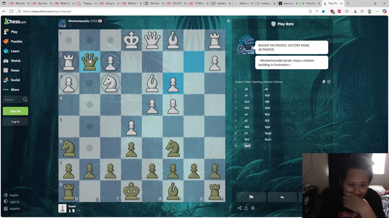Open the board settings gear above the board
The image size is (389, 218).
[x=229, y=21]
